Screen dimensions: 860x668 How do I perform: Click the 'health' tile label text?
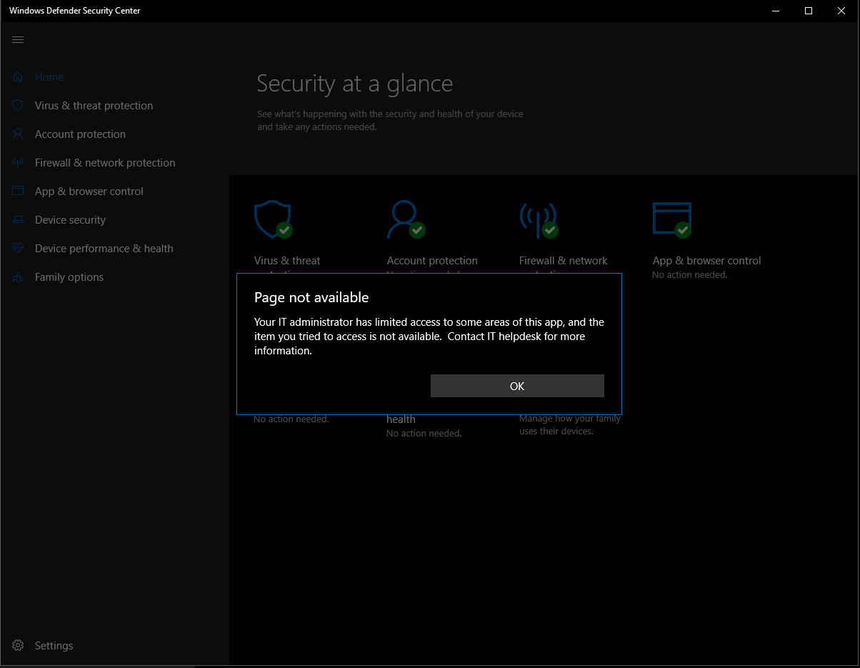click(401, 419)
